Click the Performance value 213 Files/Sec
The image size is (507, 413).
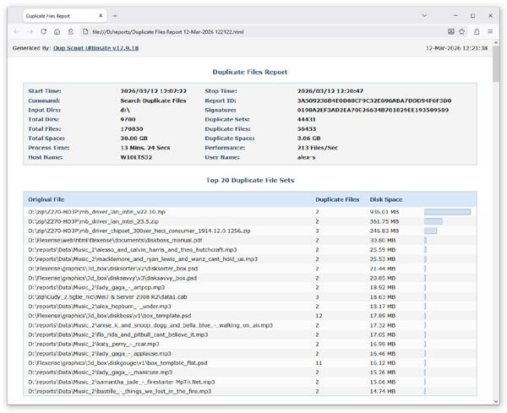[x=318, y=148]
